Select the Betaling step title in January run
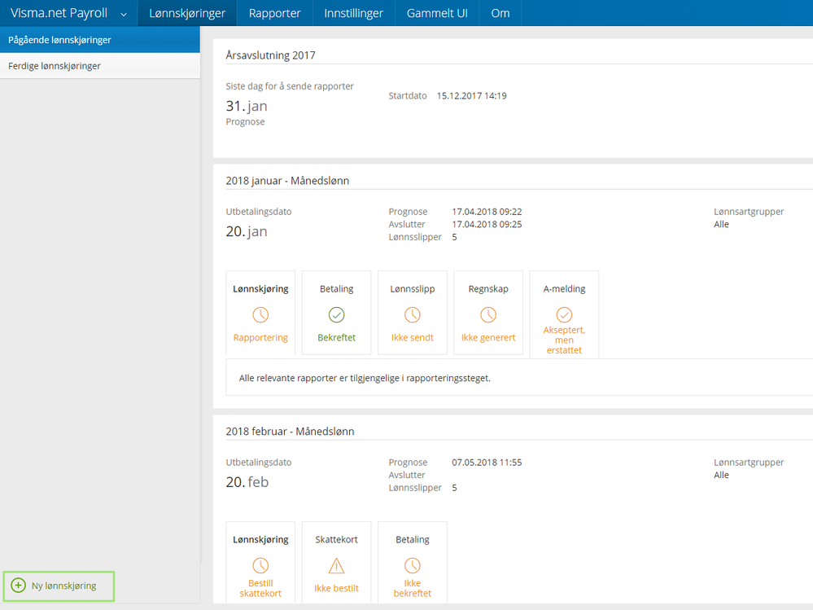The image size is (813, 610). 336,289
